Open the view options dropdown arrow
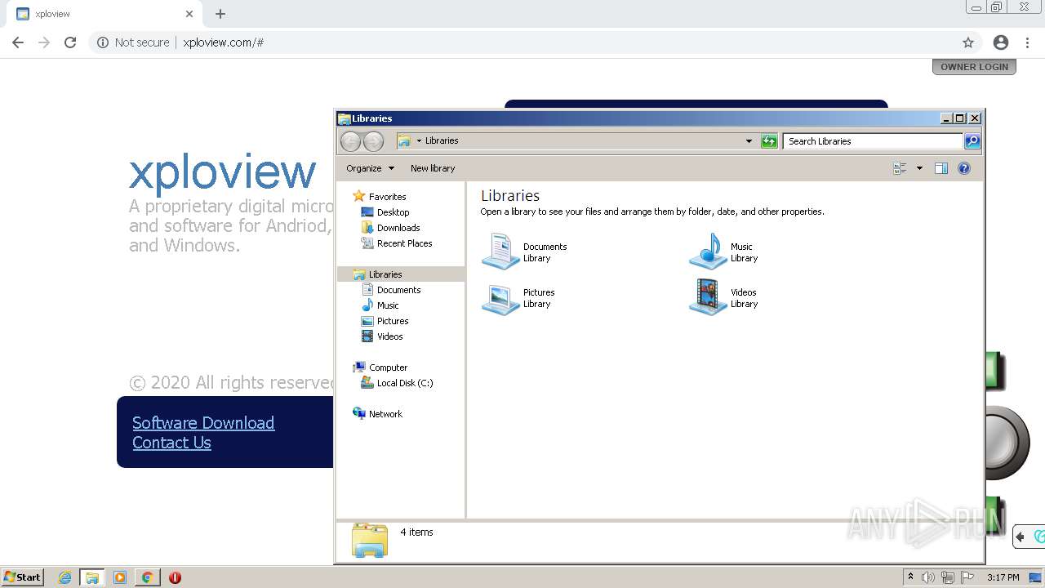The image size is (1045, 588). pyautogui.click(x=919, y=168)
